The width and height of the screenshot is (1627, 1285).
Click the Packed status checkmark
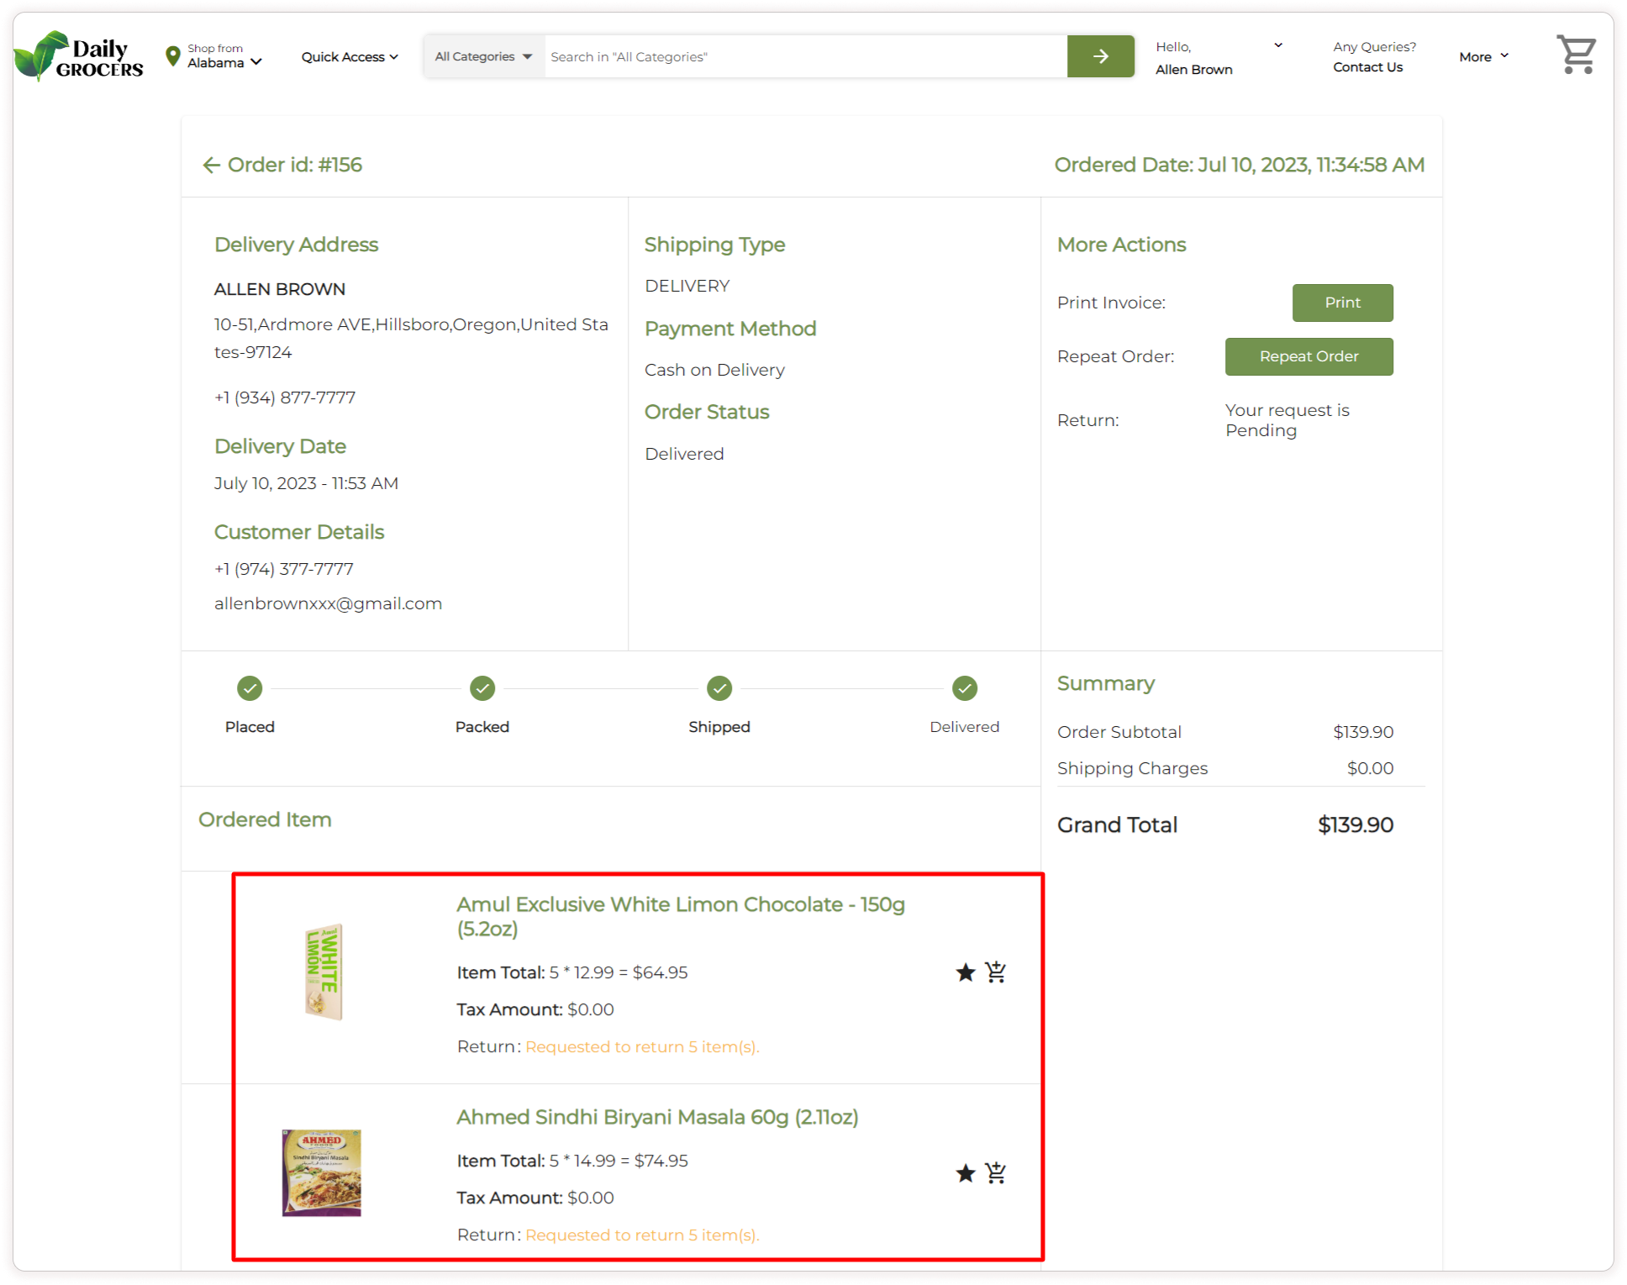coord(482,688)
